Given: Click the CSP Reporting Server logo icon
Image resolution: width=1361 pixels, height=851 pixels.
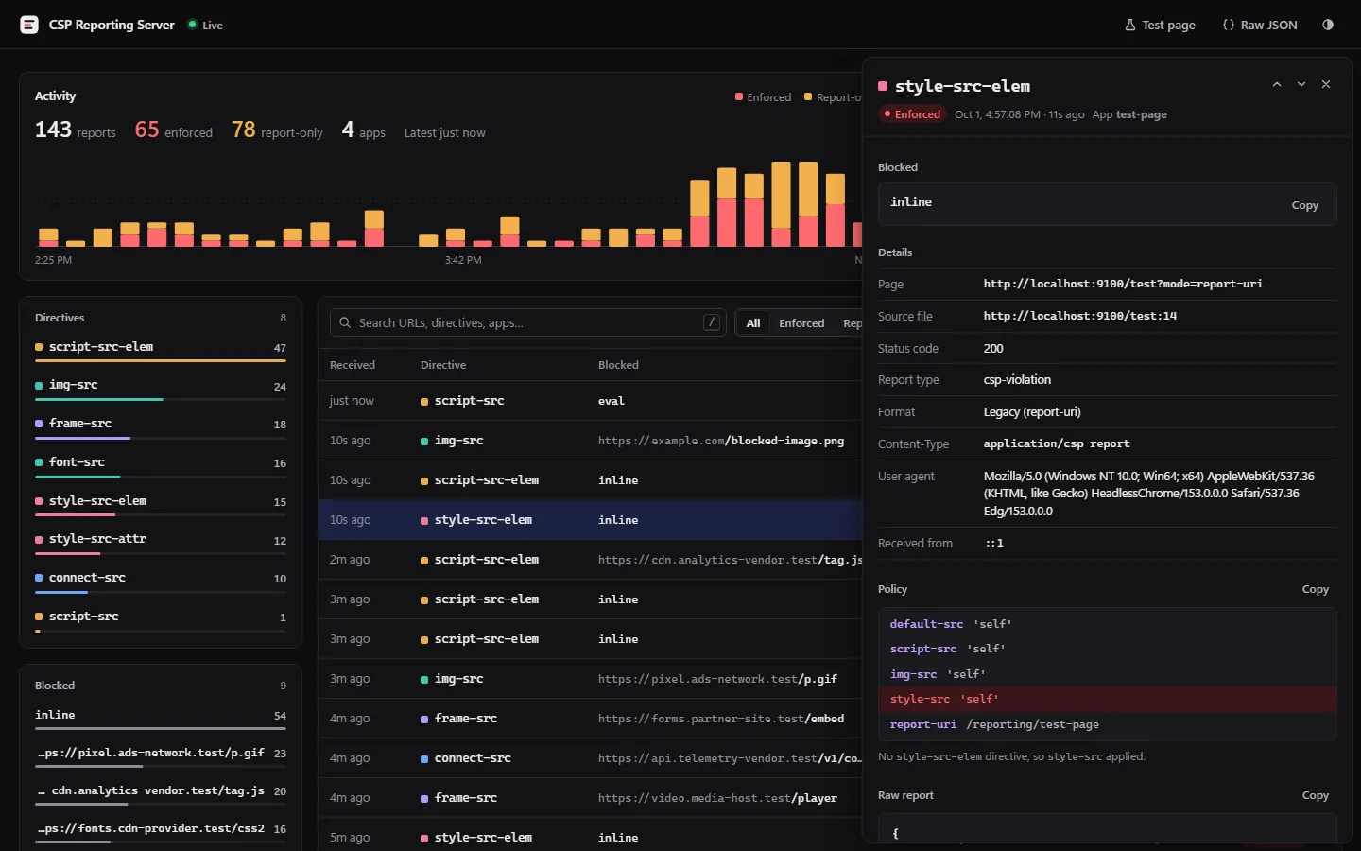Looking at the screenshot, I should (29, 25).
